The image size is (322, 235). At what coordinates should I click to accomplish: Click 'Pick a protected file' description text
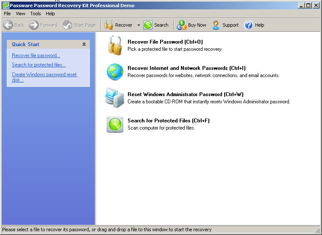tap(175, 49)
